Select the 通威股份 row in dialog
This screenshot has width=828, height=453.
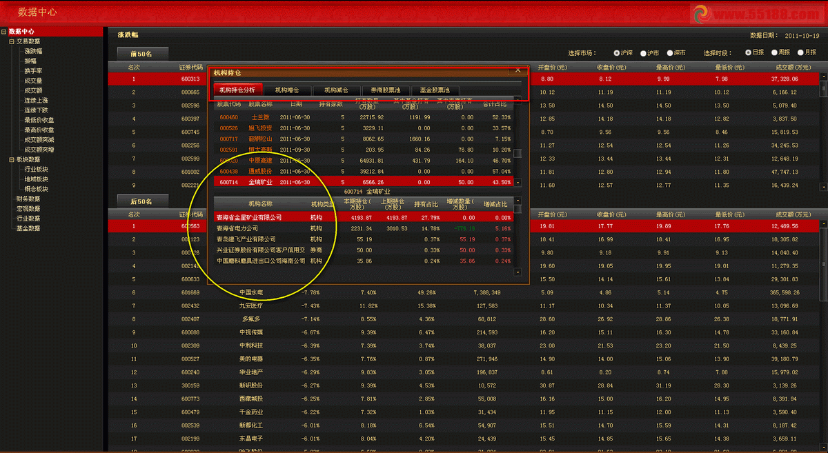tap(364, 171)
